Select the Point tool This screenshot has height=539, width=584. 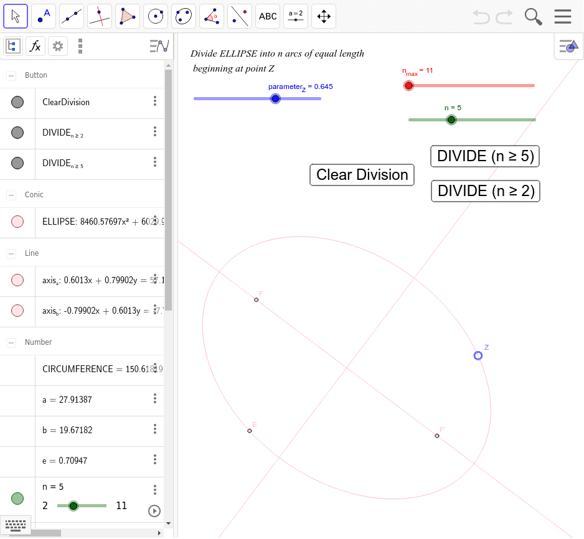click(x=44, y=16)
